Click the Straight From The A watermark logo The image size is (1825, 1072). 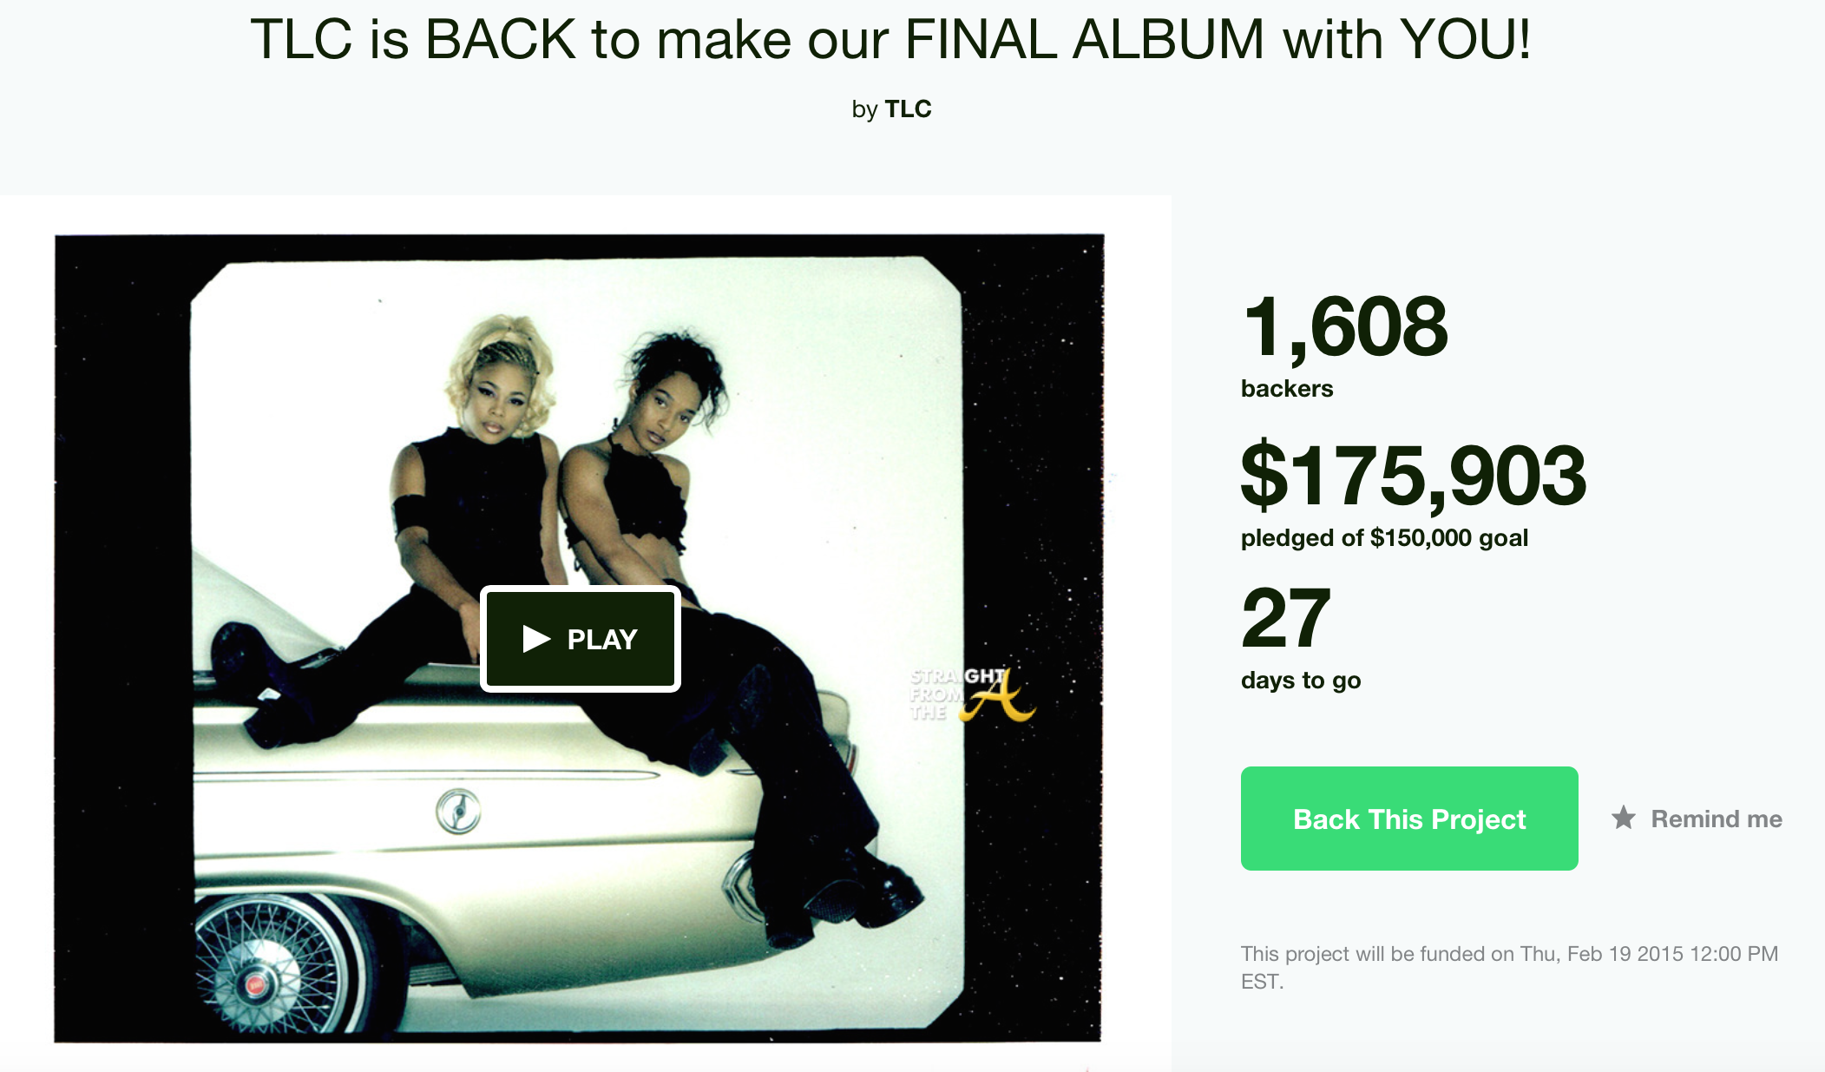pos(972,694)
